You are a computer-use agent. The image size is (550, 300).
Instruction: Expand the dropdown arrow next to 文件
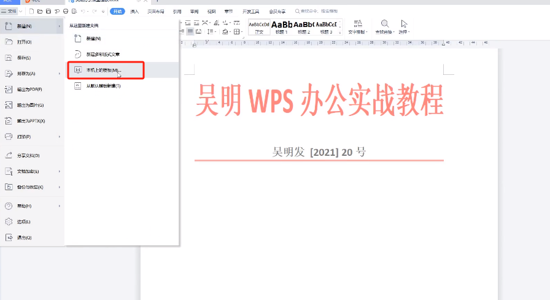21,12
